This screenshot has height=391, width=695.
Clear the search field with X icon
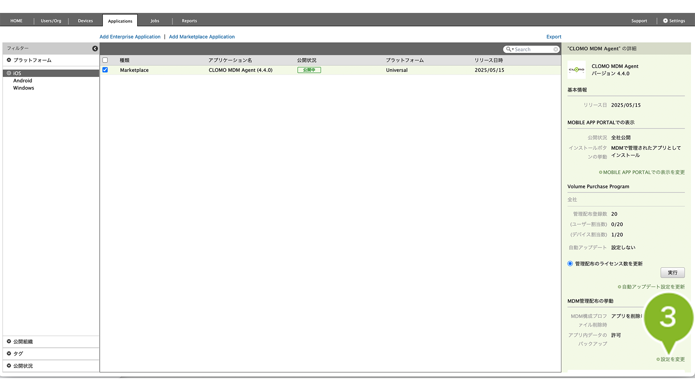tap(555, 49)
